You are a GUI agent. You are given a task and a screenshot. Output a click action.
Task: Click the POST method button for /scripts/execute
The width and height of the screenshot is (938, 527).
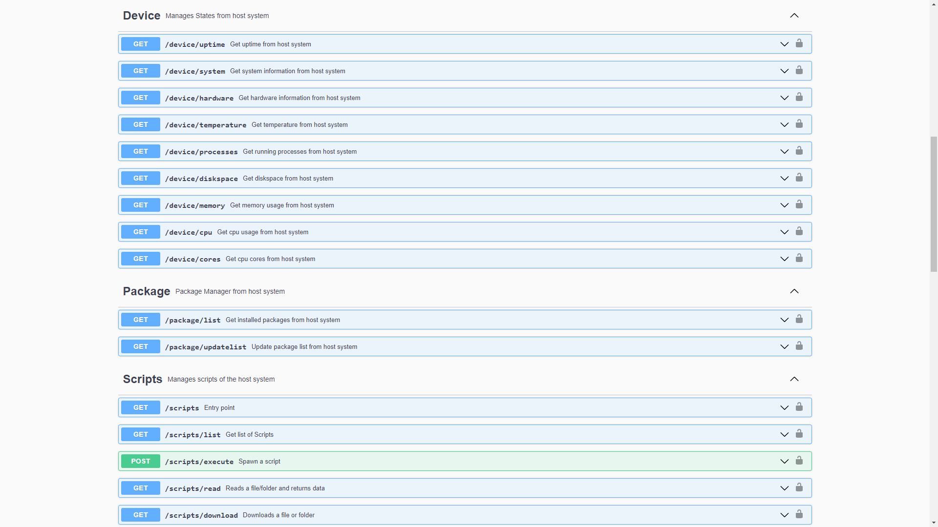tap(141, 461)
